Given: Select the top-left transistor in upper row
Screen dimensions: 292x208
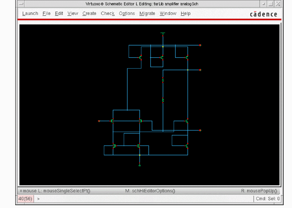Looking at the screenshot, I should point(140,58).
